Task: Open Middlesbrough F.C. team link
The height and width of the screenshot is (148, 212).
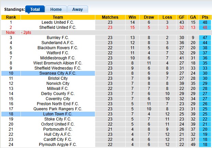Action: click(58, 58)
